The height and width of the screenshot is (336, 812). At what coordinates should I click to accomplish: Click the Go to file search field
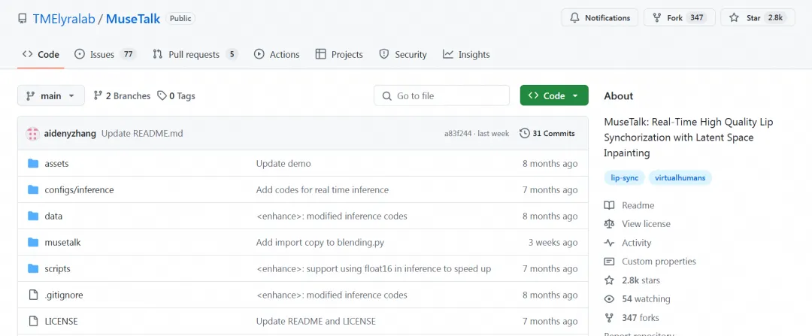click(x=441, y=95)
